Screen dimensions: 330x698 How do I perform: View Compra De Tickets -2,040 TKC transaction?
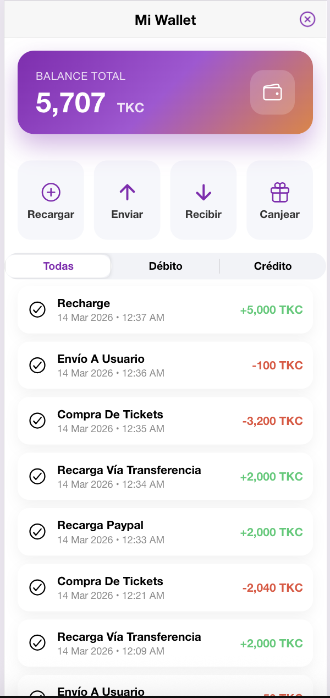pos(165,587)
